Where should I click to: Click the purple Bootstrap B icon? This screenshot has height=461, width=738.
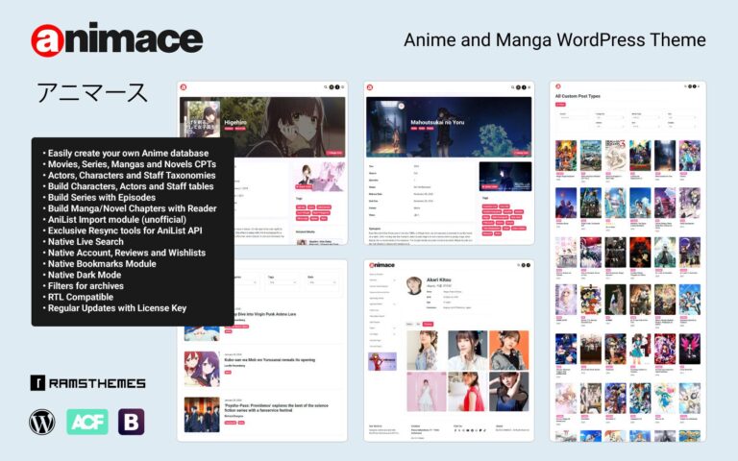pos(131,422)
